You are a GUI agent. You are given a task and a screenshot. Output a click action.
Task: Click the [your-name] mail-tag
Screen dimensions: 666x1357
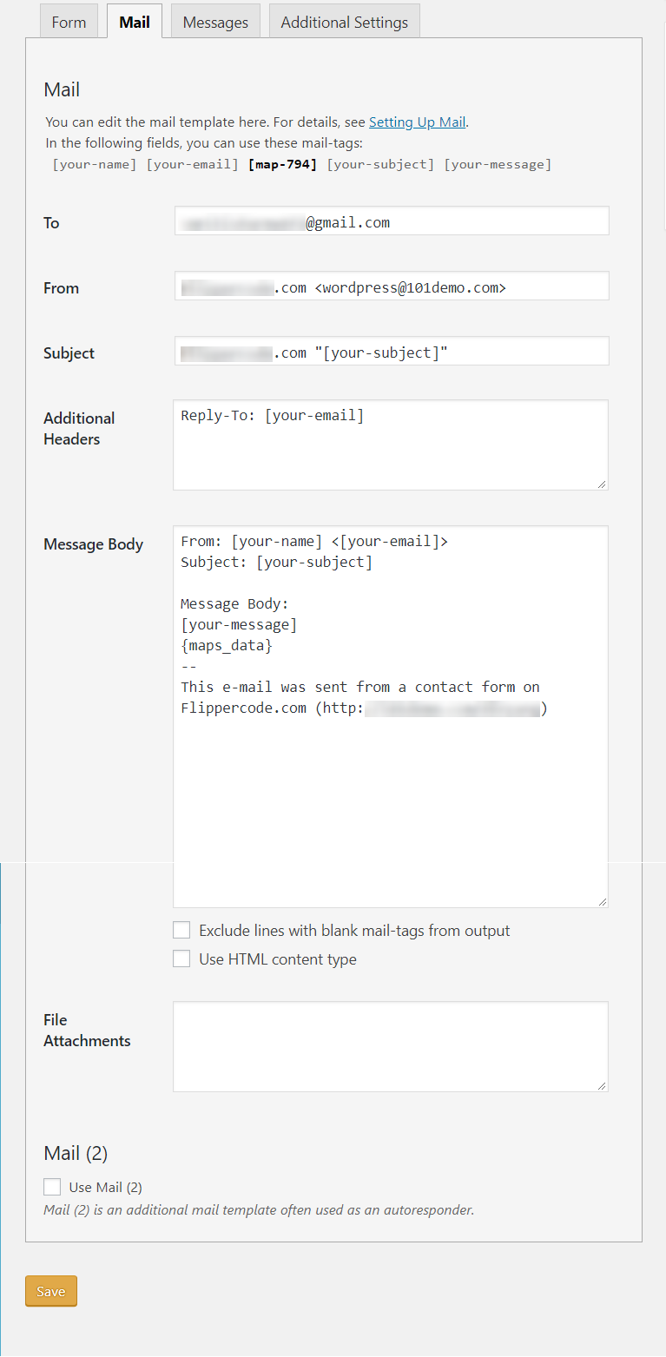95,164
